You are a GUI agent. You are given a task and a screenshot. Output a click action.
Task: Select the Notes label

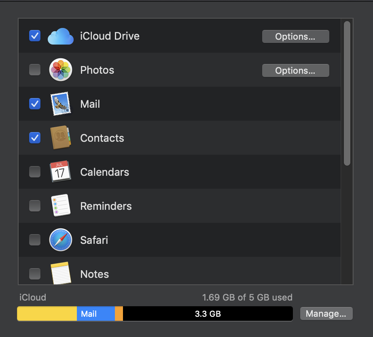(x=95, y=274)
